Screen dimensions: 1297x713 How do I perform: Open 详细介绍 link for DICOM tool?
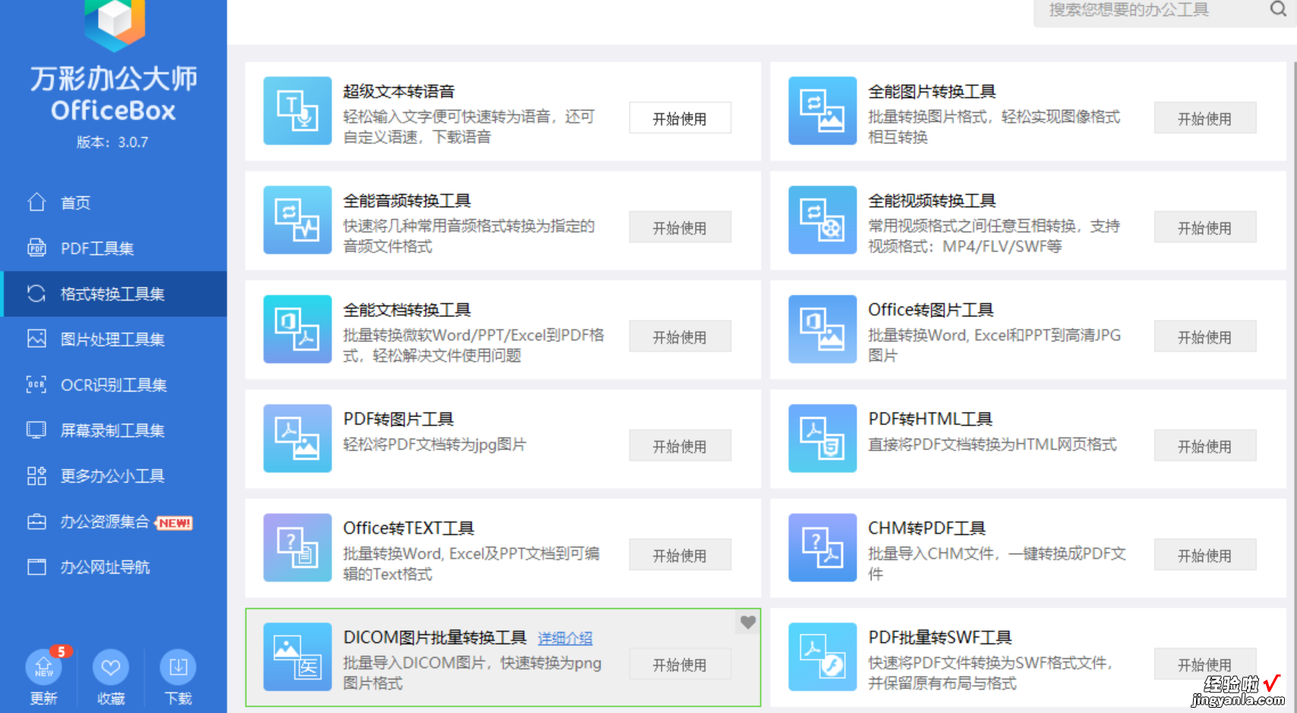click(x=565, y=639)
